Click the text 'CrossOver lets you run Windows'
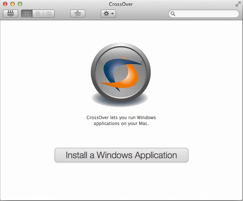The height and width of the screenshot is (201, 243). click(121, 117)
